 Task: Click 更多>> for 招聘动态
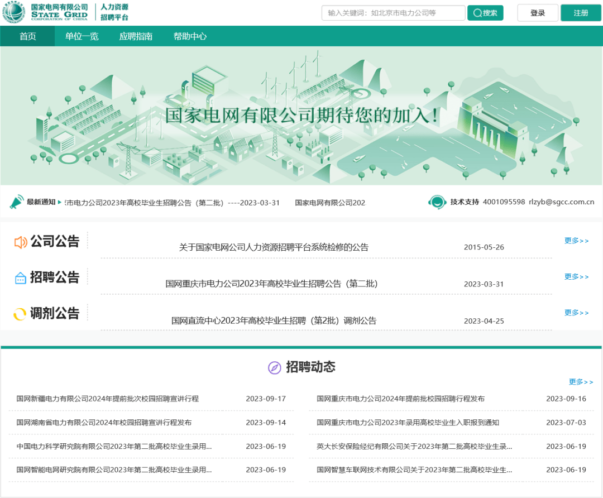(581, 382)
